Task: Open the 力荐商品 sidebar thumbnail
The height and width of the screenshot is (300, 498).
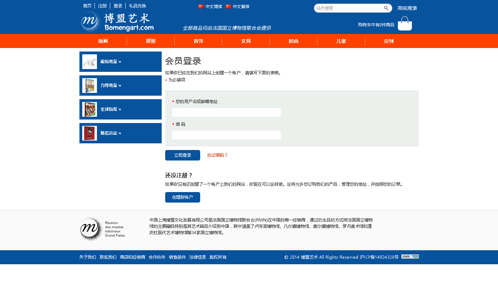Action: pyautogui.click(x=90, y=86)
